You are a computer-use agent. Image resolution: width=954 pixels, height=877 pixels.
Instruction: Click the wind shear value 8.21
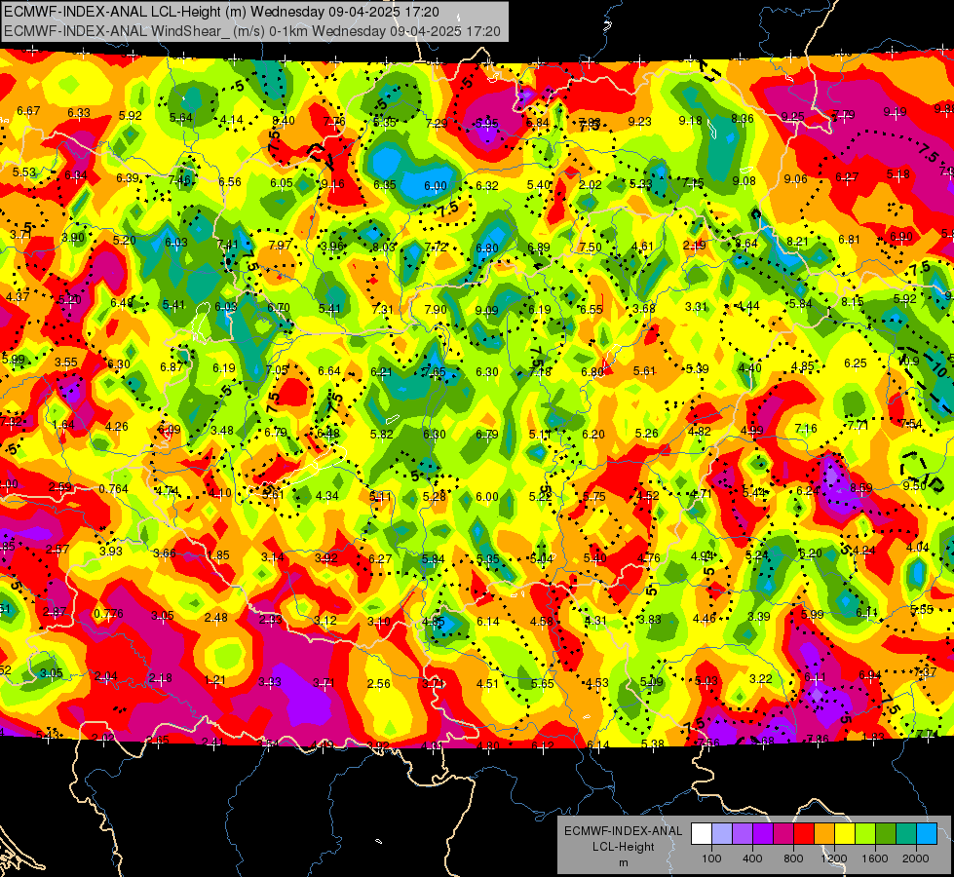[797, 242]
